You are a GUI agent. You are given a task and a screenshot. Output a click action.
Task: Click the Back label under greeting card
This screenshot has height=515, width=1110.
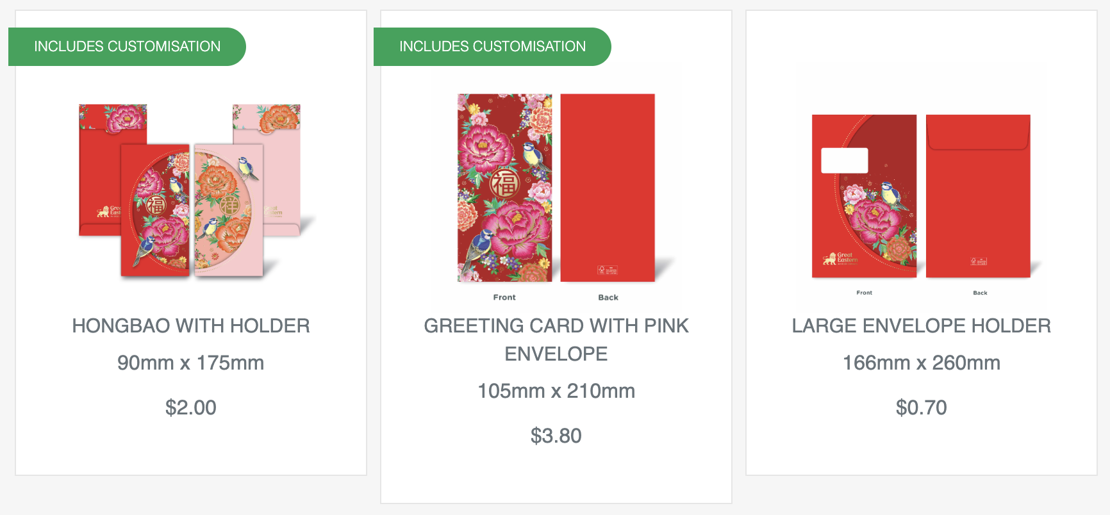pyautogui.click(x=608, y=297)
